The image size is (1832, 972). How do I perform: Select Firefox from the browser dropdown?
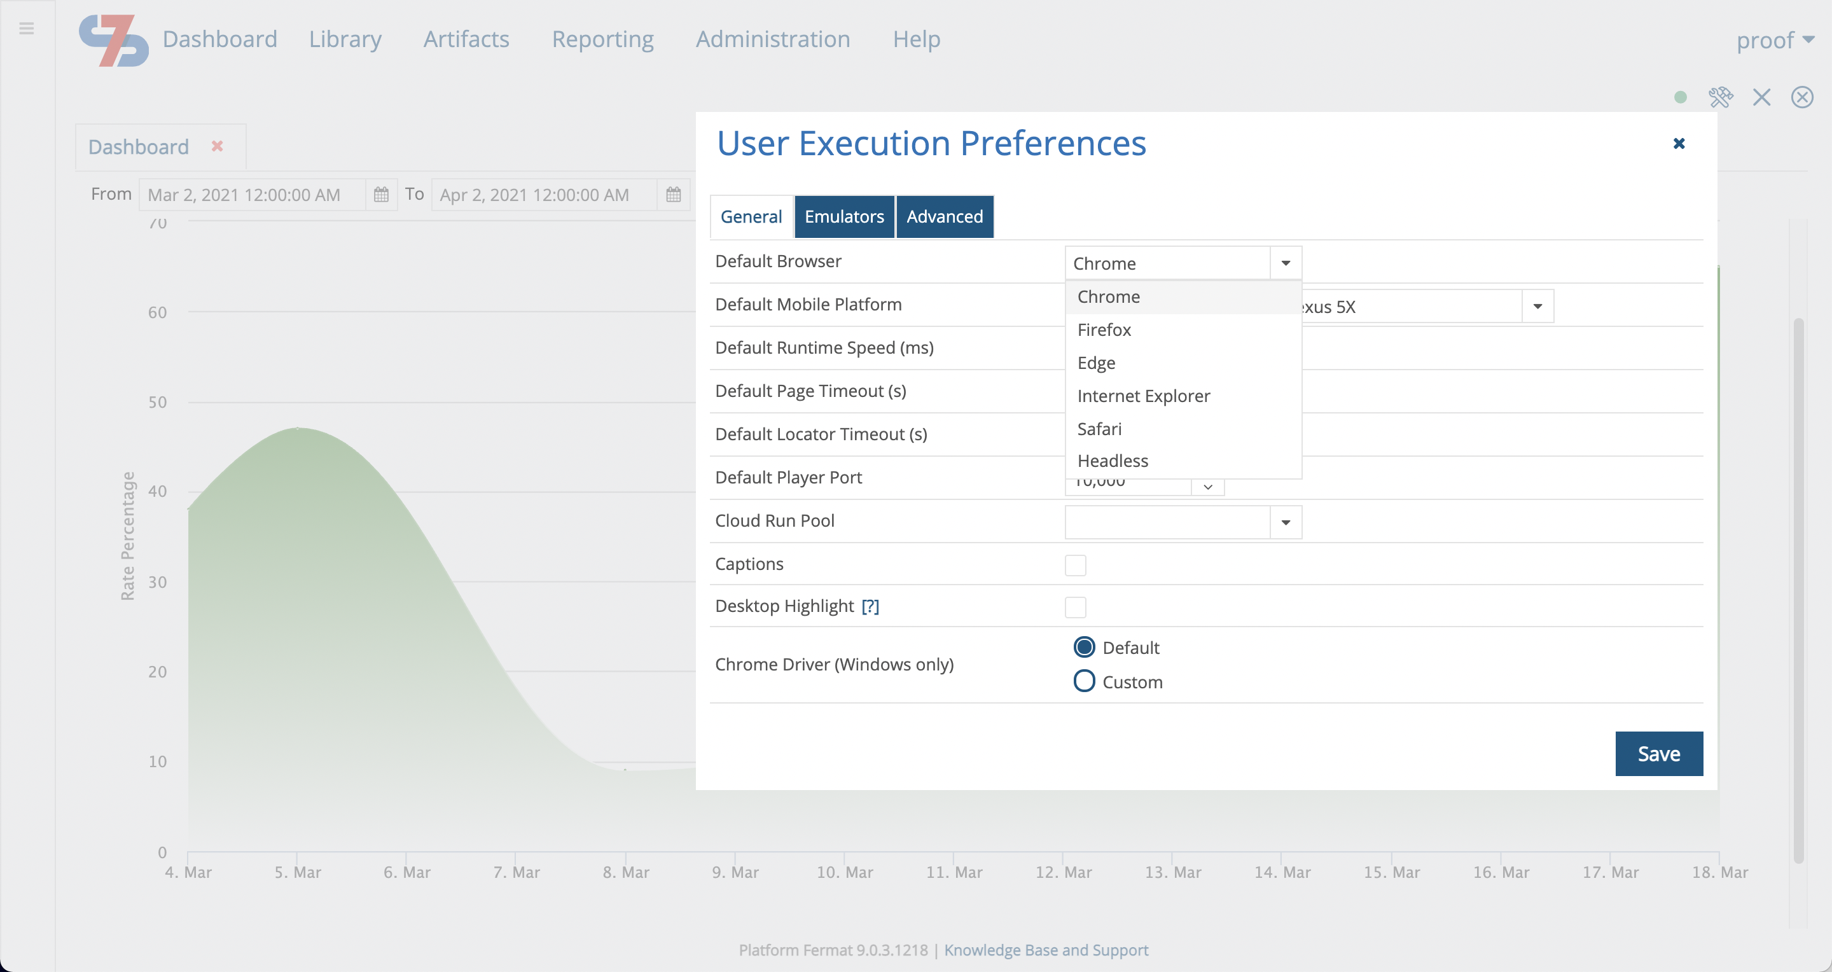point(1104,330)
